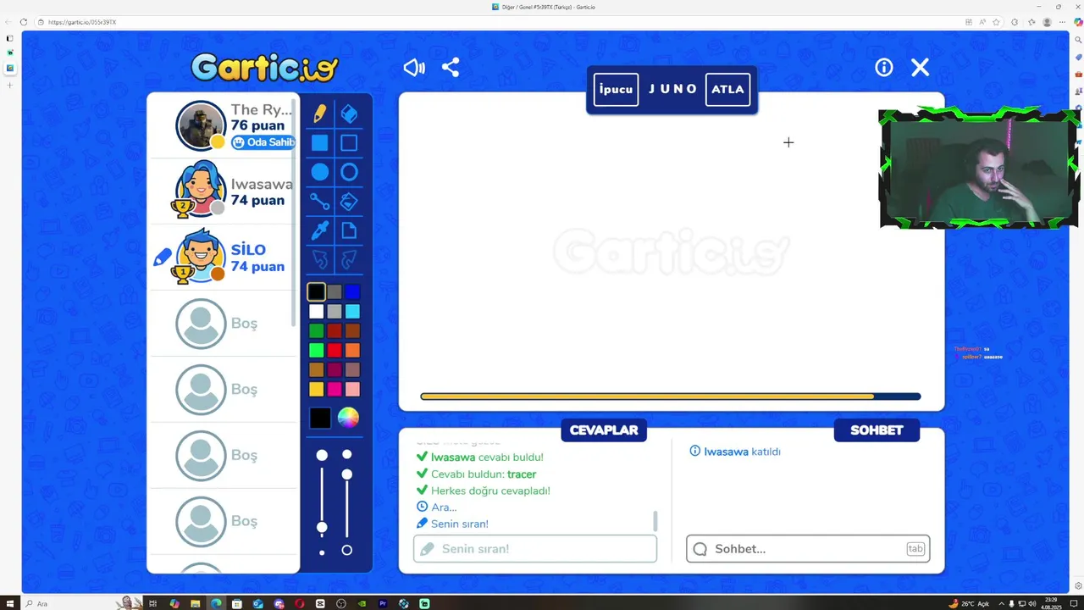Image resolution: width=1084 pixels, height=610 pixels.
Task: Select the hot pink color swatch
Action: point(335,389)
